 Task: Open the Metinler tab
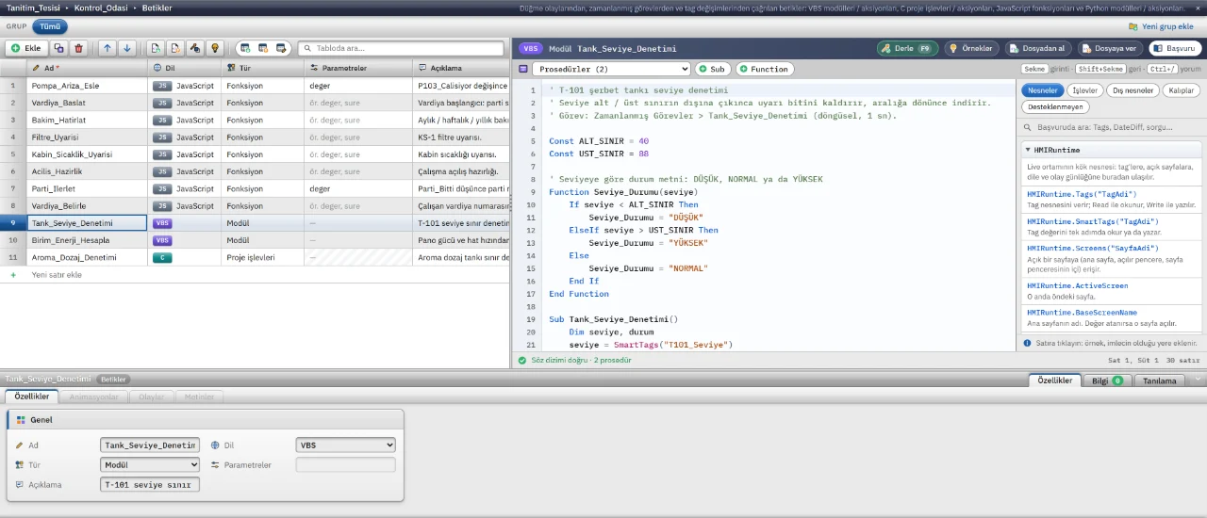point(199,397)
